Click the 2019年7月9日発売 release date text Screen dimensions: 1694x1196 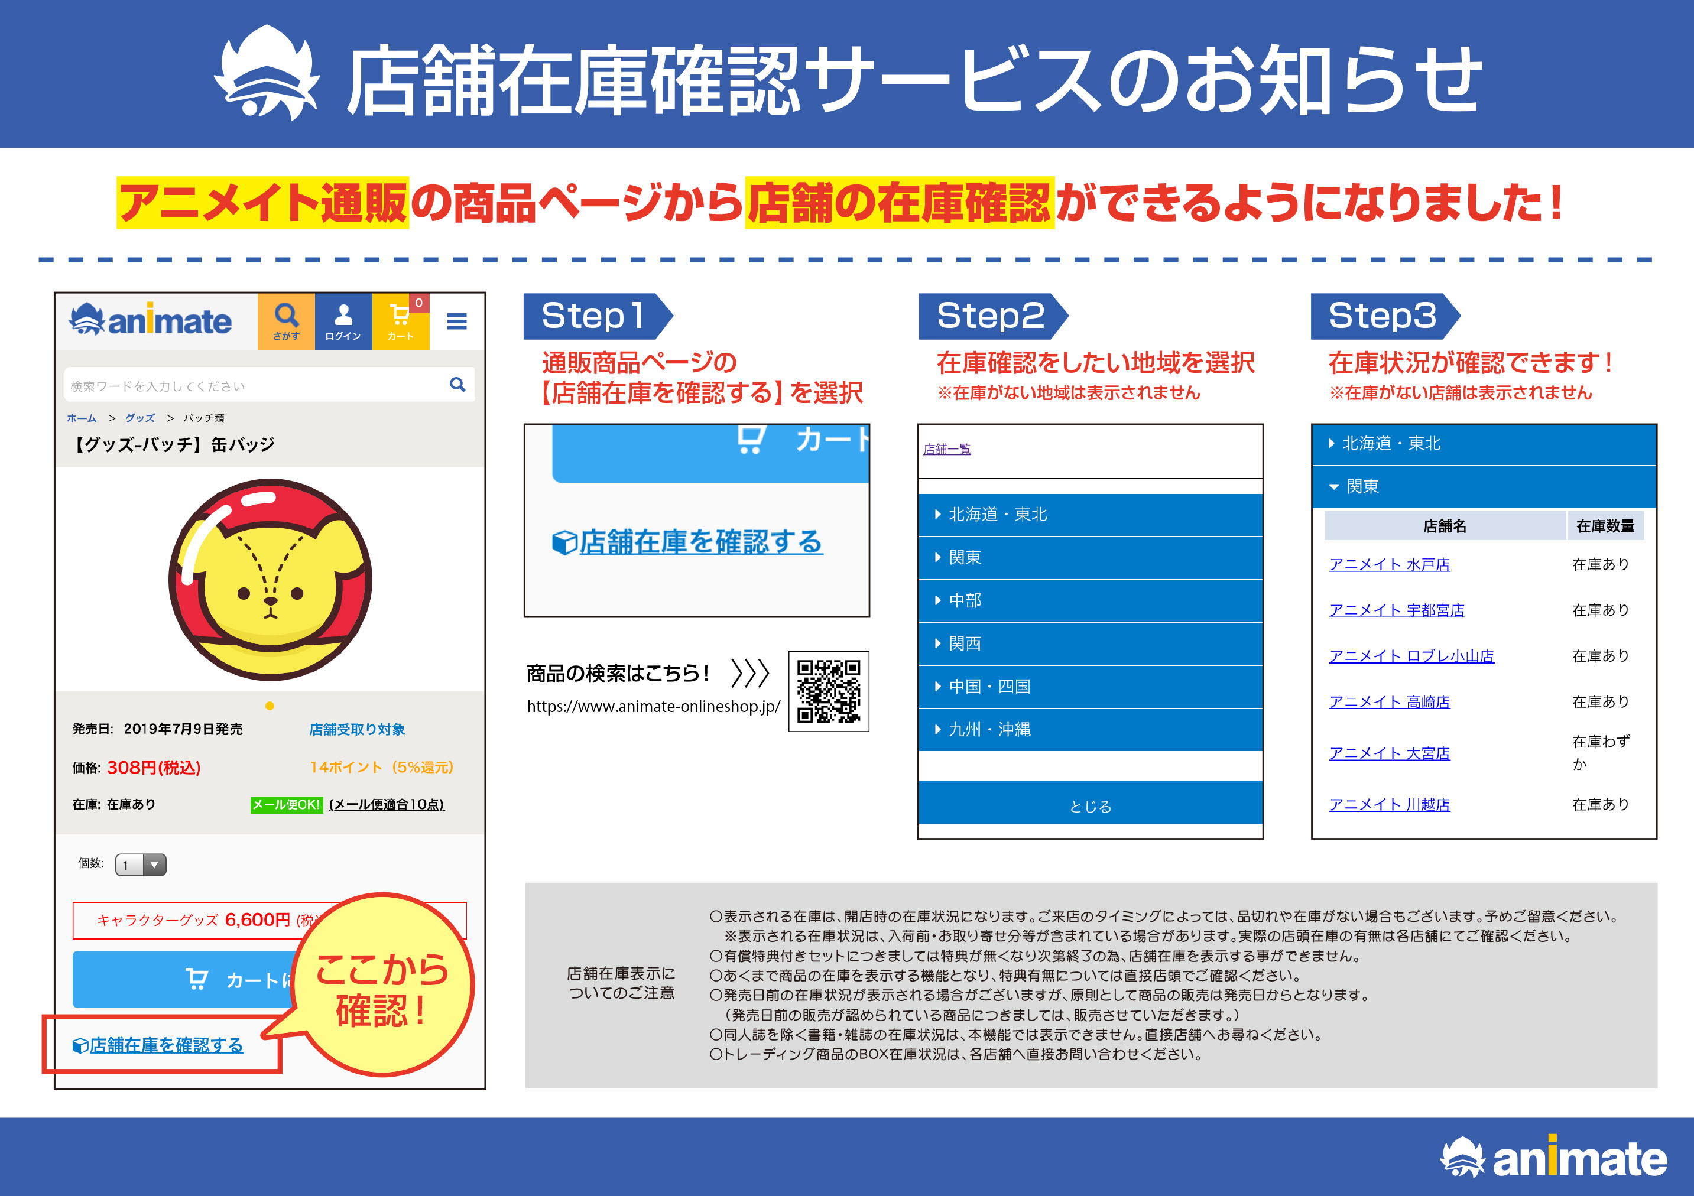tap(183, 729)
